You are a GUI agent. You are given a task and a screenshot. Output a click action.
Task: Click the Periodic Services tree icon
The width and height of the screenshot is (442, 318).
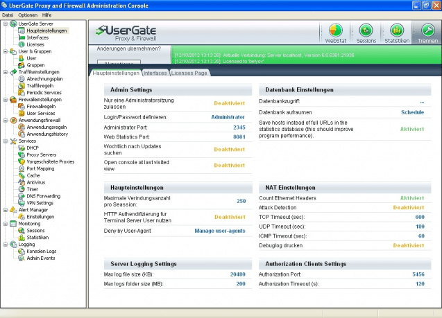click(22, 93)
